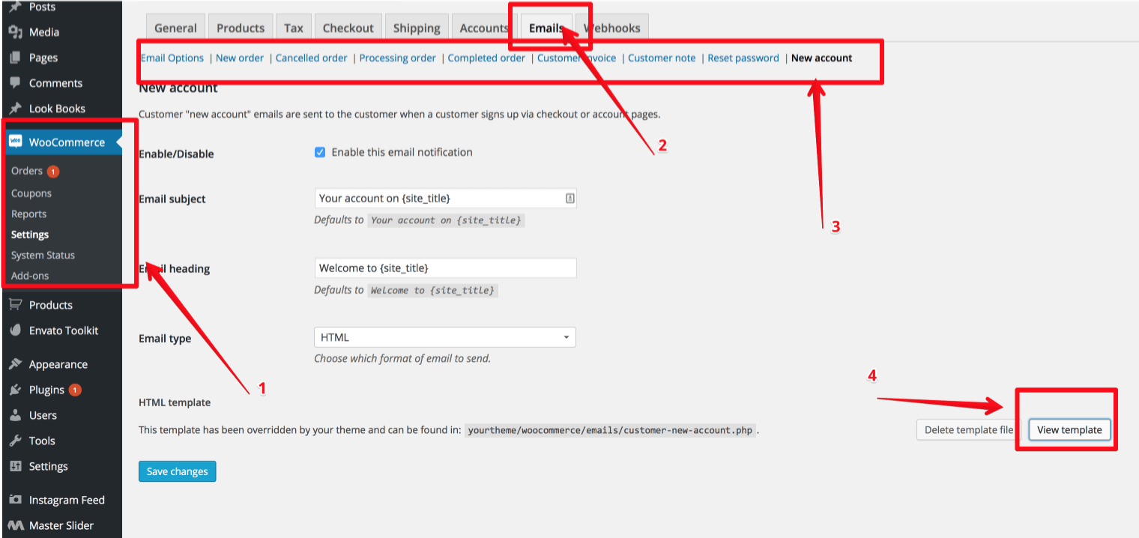Click the Plugins plug icon
Viewport: 1139px width, 538px height.
tap(15, 390)
